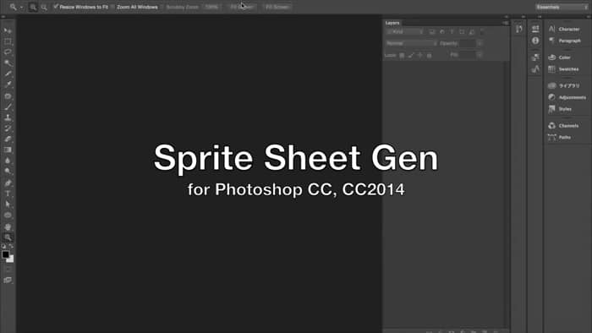Open the Essentials workspace dropdown
The width and height of the screenshot is (592, 333).
click(562, 7)
